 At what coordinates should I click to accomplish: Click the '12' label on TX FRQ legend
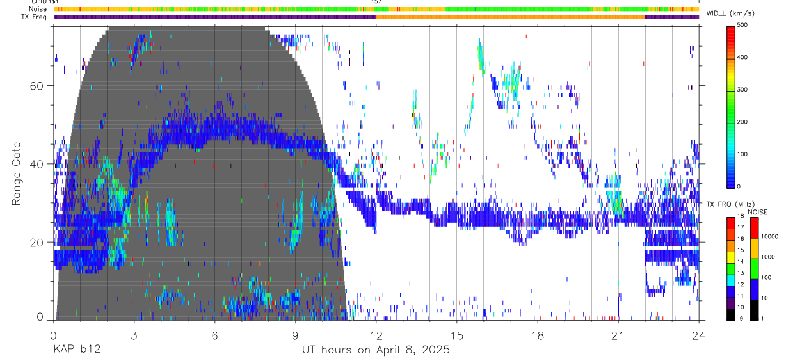point(739,284)
